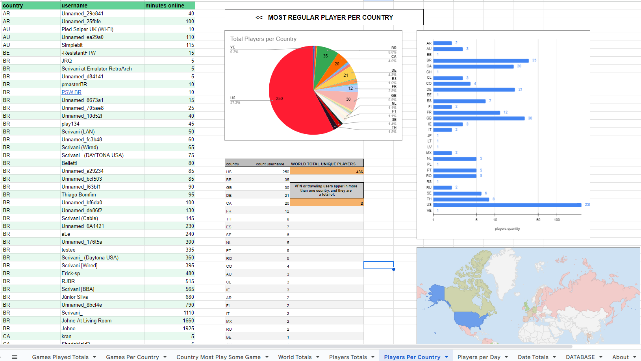Select username cell 'Pied Sniper UK (Wi-Fi)'
641x361 pixels.
(x=102, y=29)
